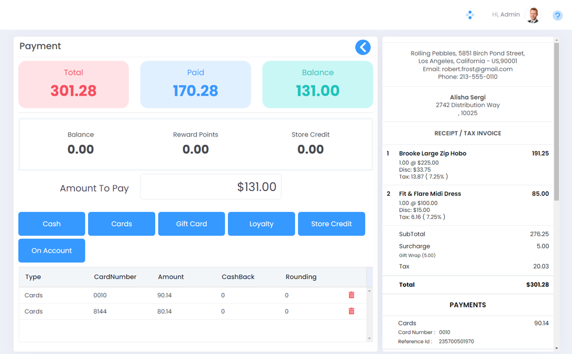Select the Cards payment method

pos(122,224)
